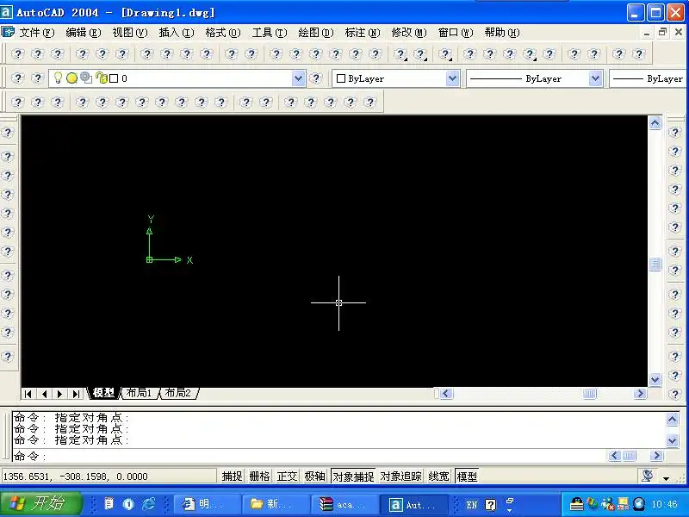Toggle layer 0 lock padlock icon
Image resolution: width=689 pixels, height=517 pixels.
point(102,78)
